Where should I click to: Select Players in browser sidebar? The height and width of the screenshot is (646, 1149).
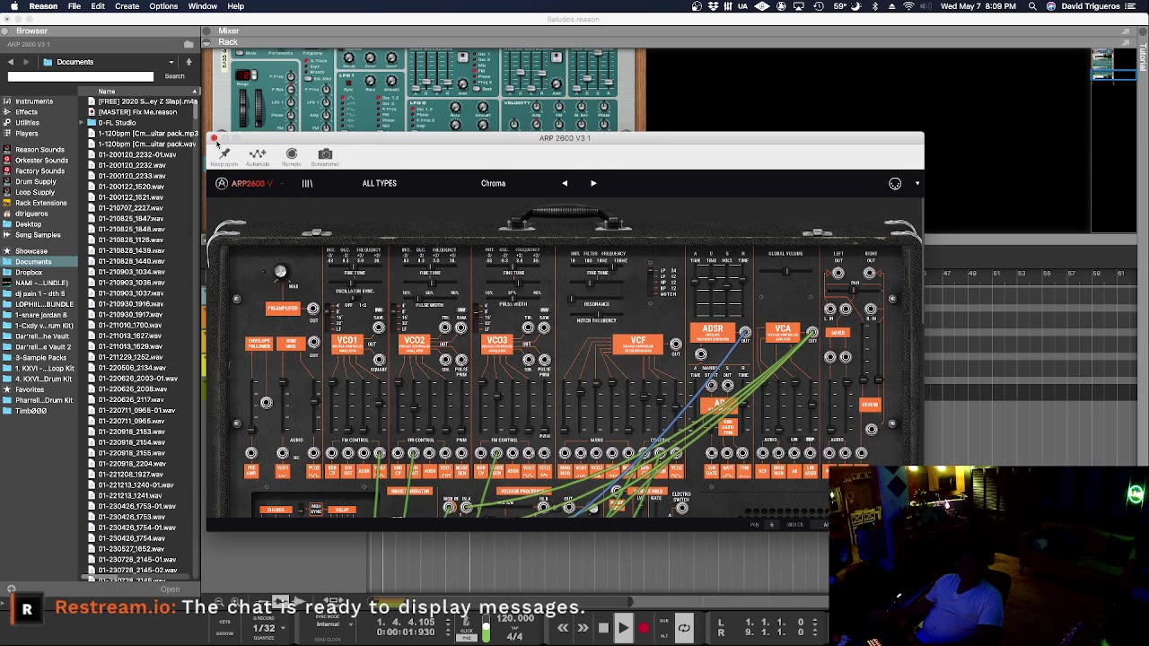tap(26, 134)
